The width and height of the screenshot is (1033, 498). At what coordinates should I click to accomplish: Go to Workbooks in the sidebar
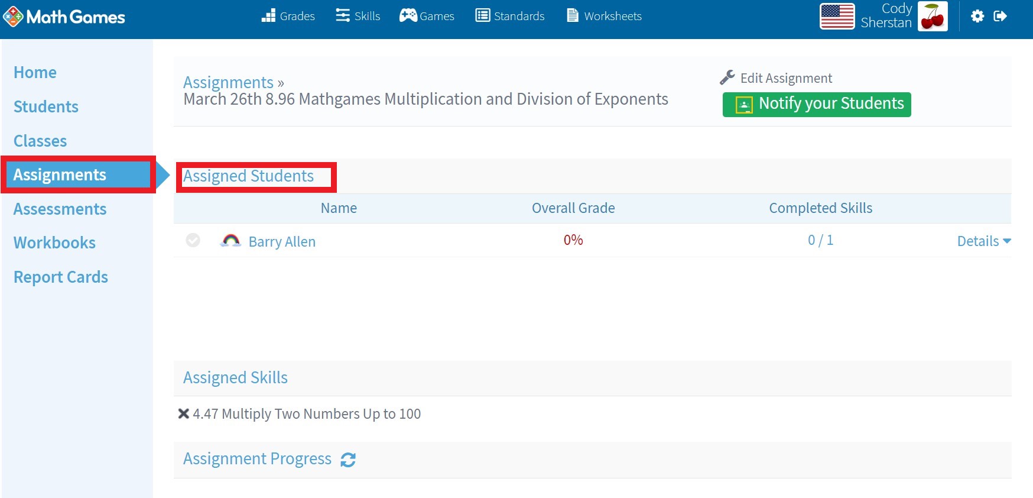tap(54, 242)
